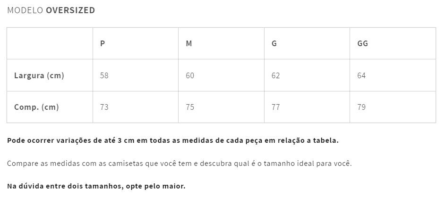
Task: Click the length value 79 for size GG
Action: (x=361, y=107)
